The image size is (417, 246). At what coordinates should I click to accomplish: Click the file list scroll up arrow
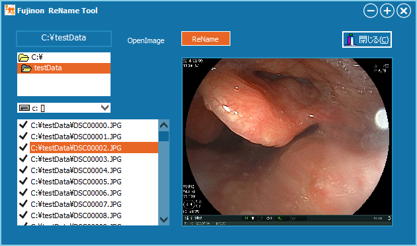pyautogui.click(x=164, y=125)
